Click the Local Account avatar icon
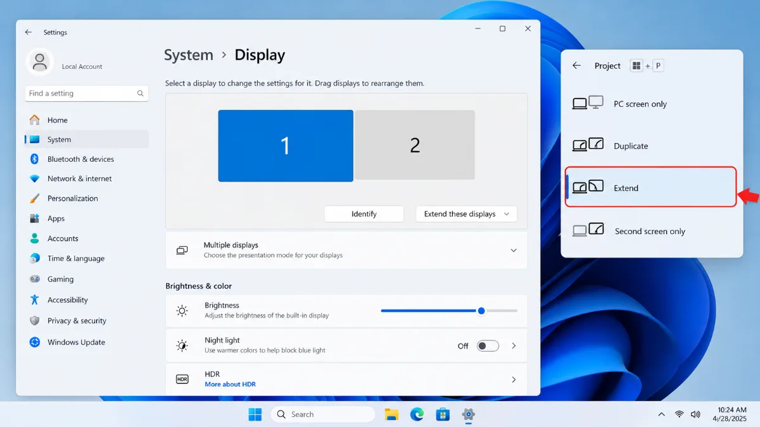This screenshot has height=427, width=760. pos(40,63)
